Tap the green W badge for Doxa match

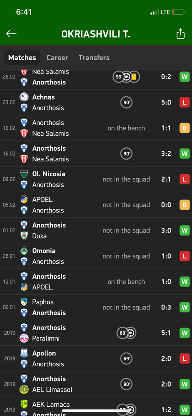185,231
